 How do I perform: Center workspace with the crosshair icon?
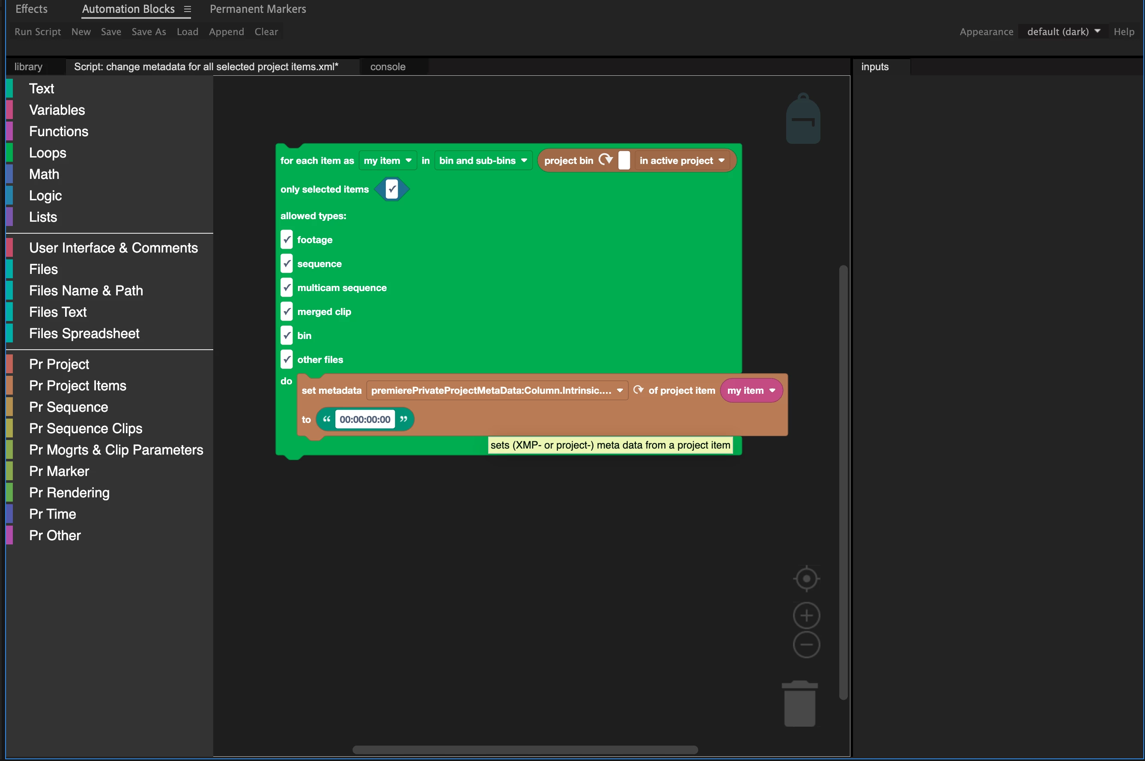pyautogui.click(x=807, y=579)
